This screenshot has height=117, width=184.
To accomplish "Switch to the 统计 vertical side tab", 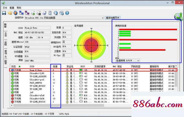I will [6, 34].
